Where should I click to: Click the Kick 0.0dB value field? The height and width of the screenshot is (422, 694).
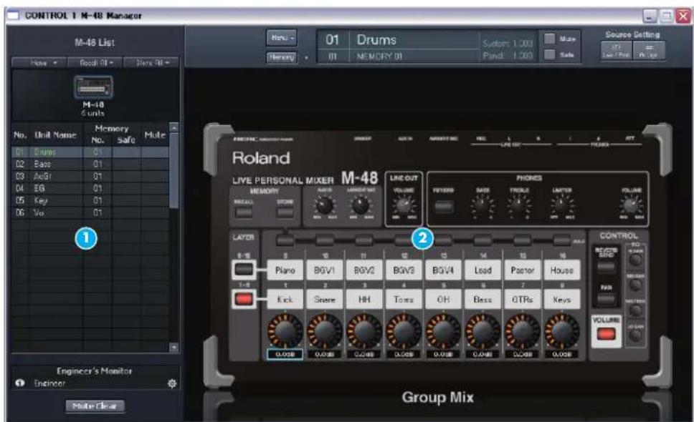click(x=285, y=354)
